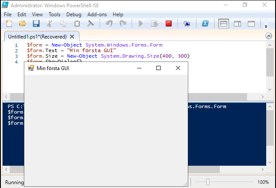Toggle Show Script Pane Right layout

pyautogui.click(x=238, y=24)
